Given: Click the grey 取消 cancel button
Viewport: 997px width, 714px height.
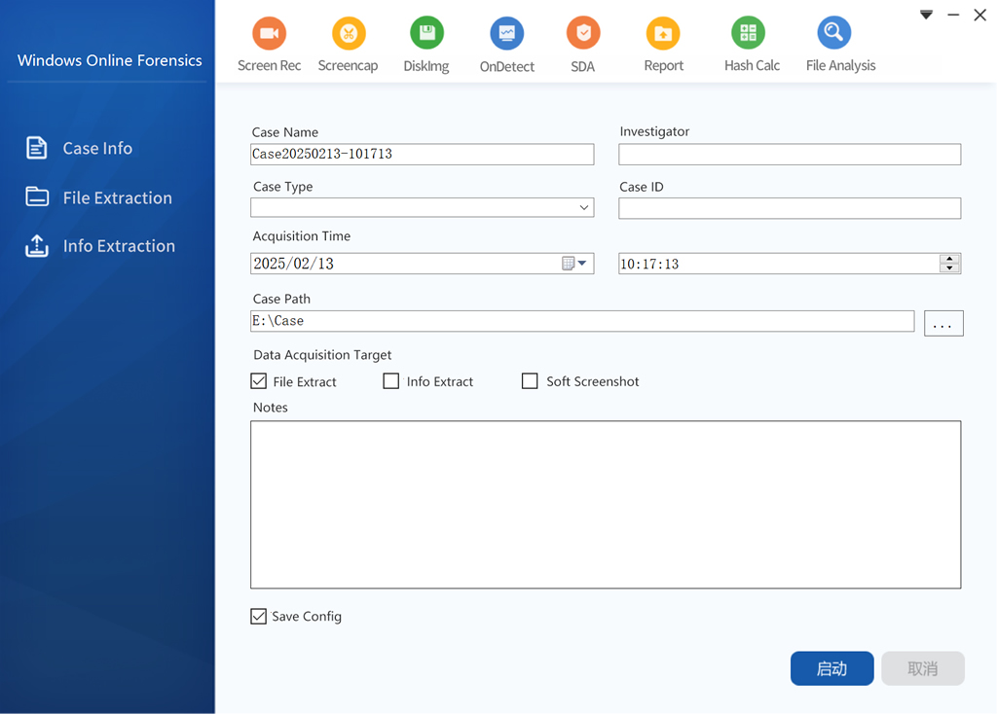Looking at the screenshot, I should point(923,668).
